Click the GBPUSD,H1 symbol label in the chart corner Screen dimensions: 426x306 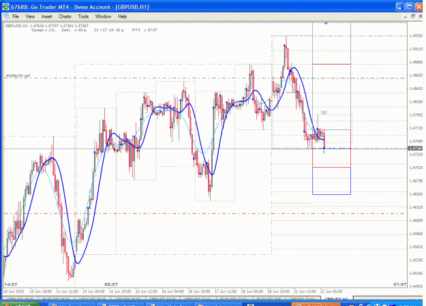tap(16, 26)
